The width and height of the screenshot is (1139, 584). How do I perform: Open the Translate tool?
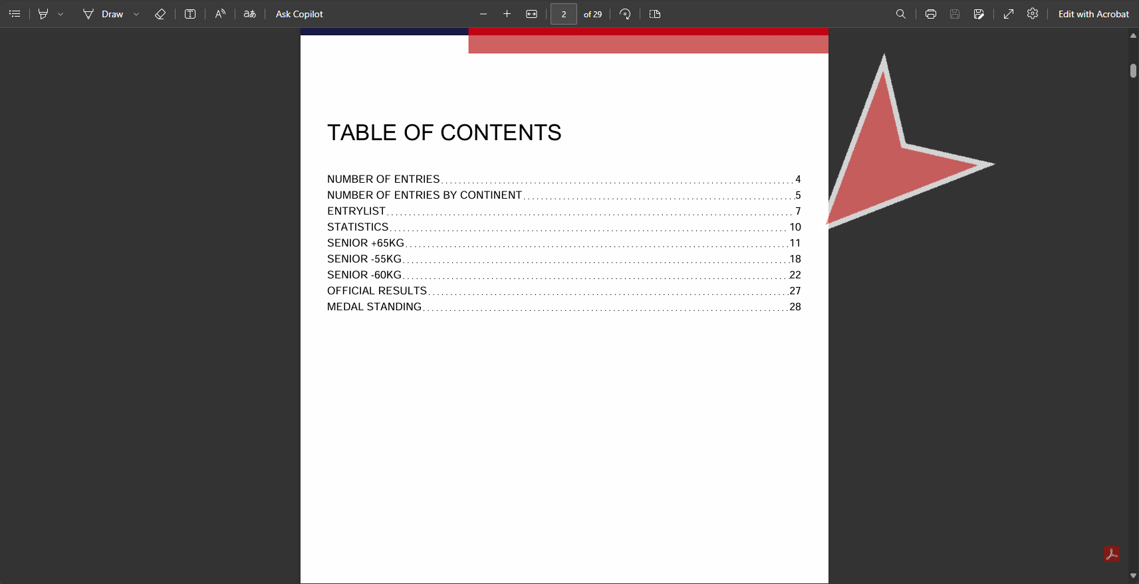point(250,14)
